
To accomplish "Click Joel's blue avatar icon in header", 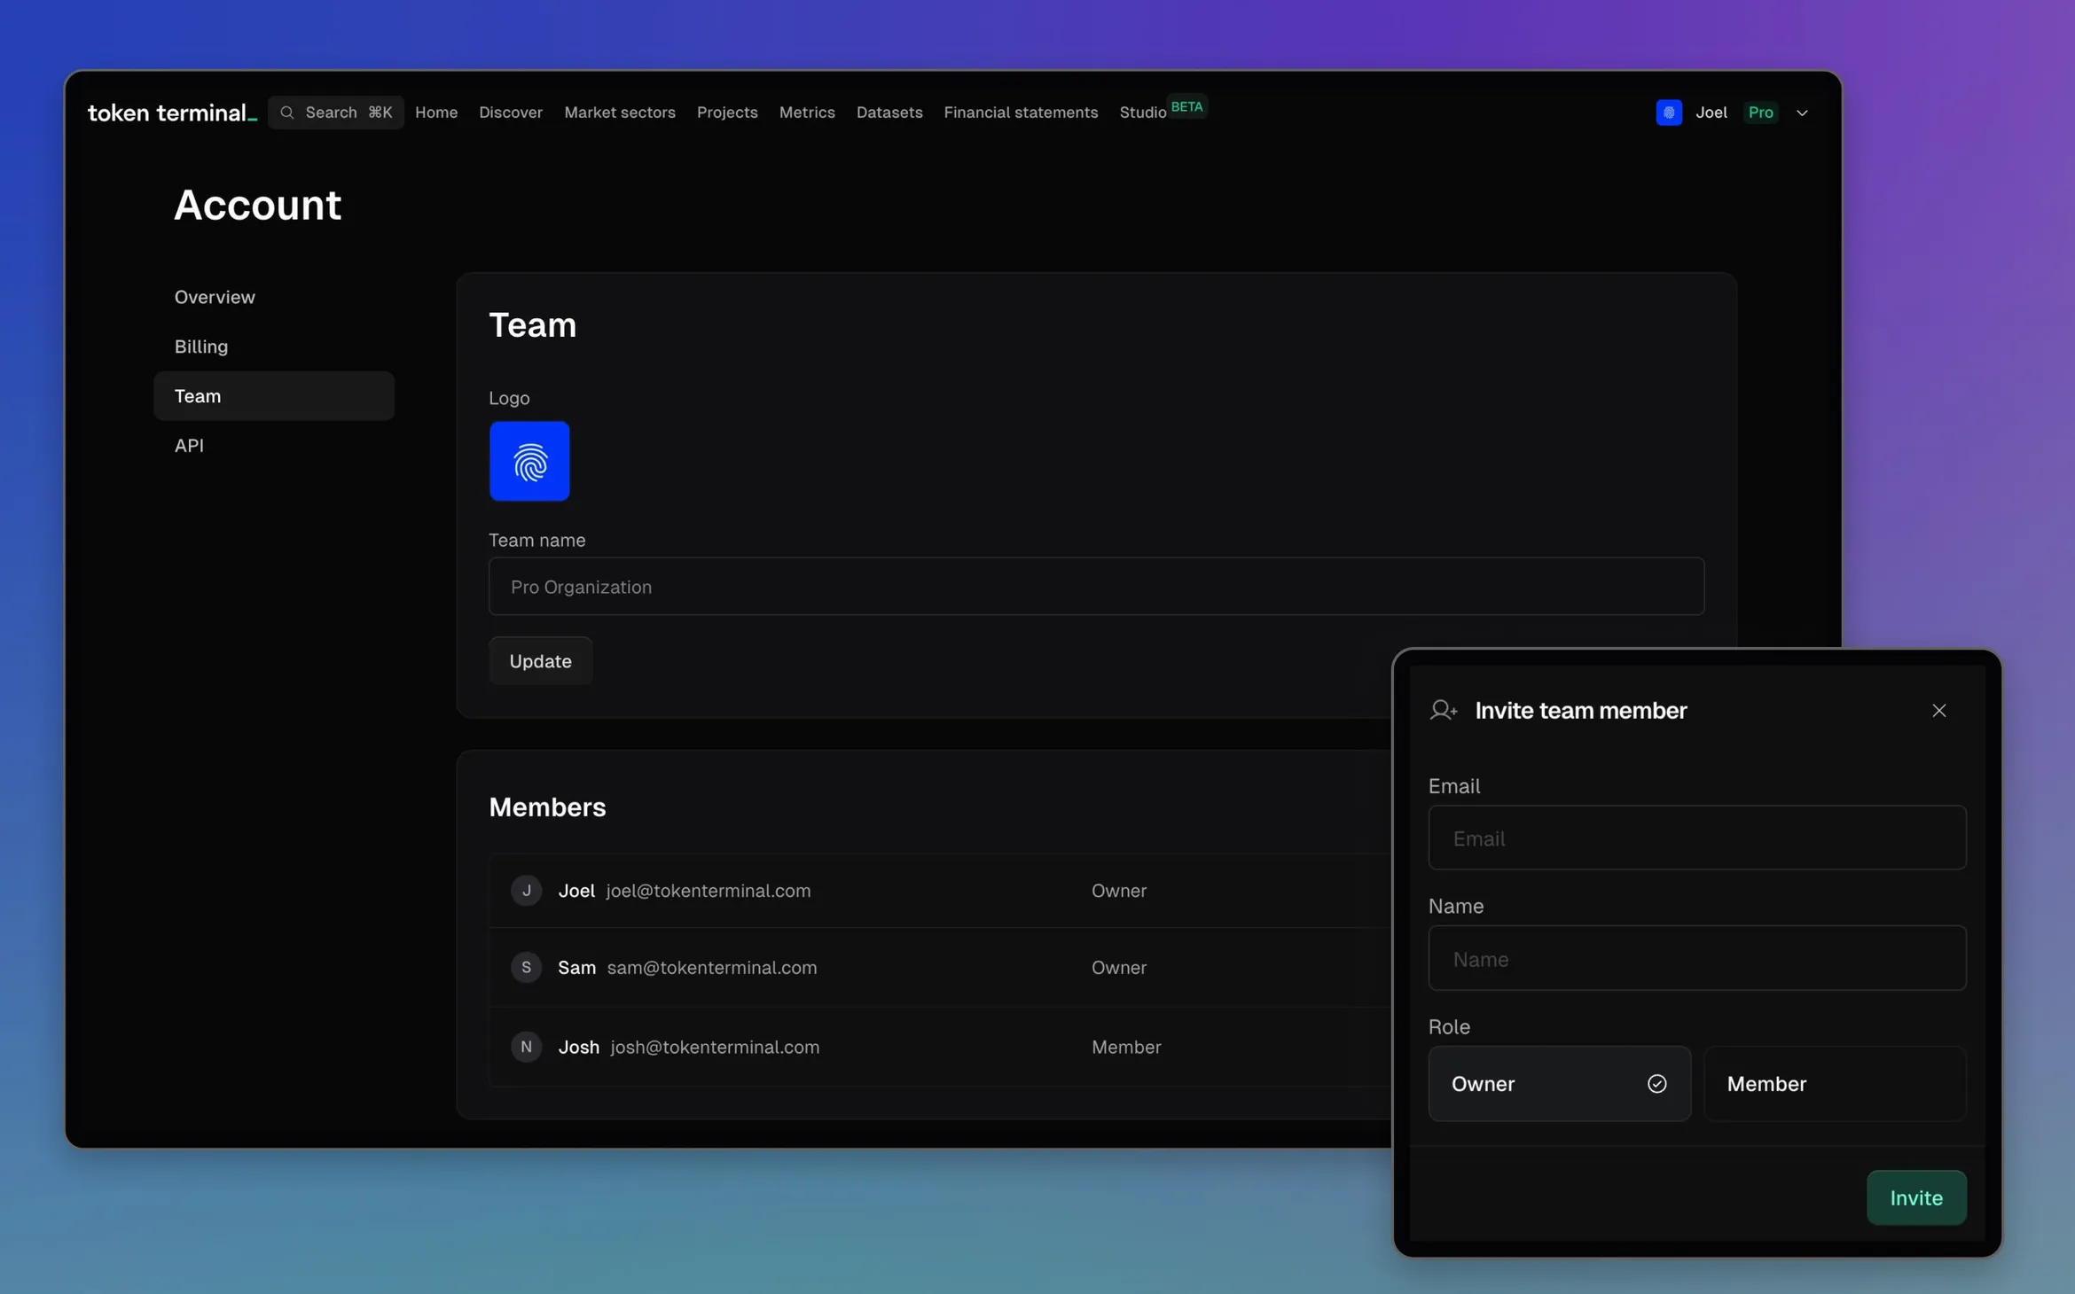I will pos(1668,113).
